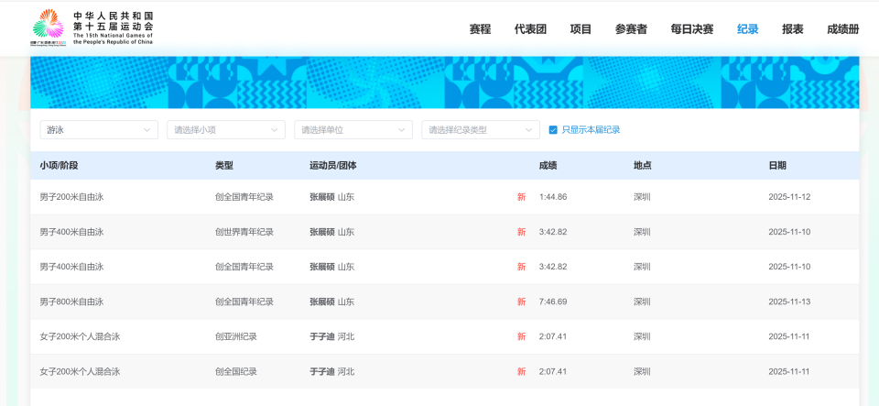This screenshot has width=879, height=406.
Task: Expand the 请选择小项 event dropdown
Action: [226, 130]
